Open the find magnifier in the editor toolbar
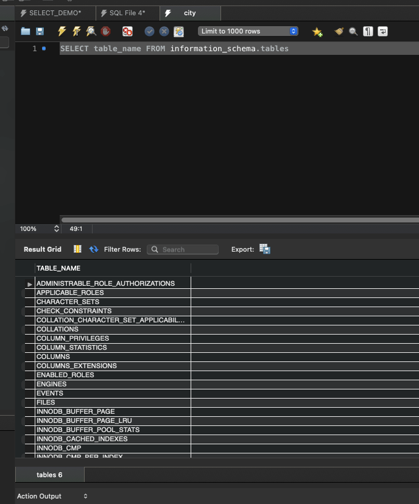The image size is (419, 504). point(353,31)
